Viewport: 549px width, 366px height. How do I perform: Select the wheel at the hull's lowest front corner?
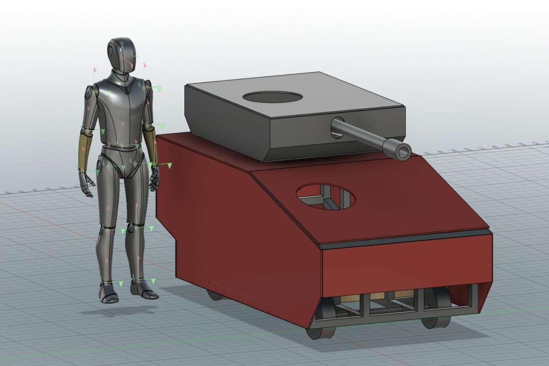pos(319,333)
